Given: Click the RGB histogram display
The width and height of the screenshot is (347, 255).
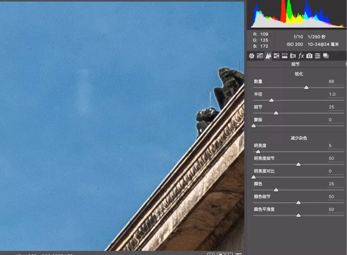Looking at the screenshot, I should pyautogui.click(x=297, y=14).
